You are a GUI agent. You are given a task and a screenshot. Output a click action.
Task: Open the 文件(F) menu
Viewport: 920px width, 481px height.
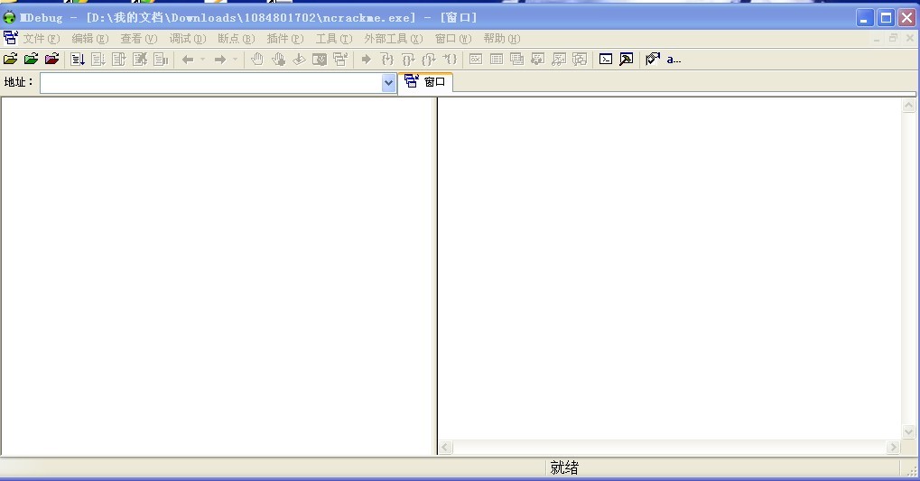click(x=41, y=39)
